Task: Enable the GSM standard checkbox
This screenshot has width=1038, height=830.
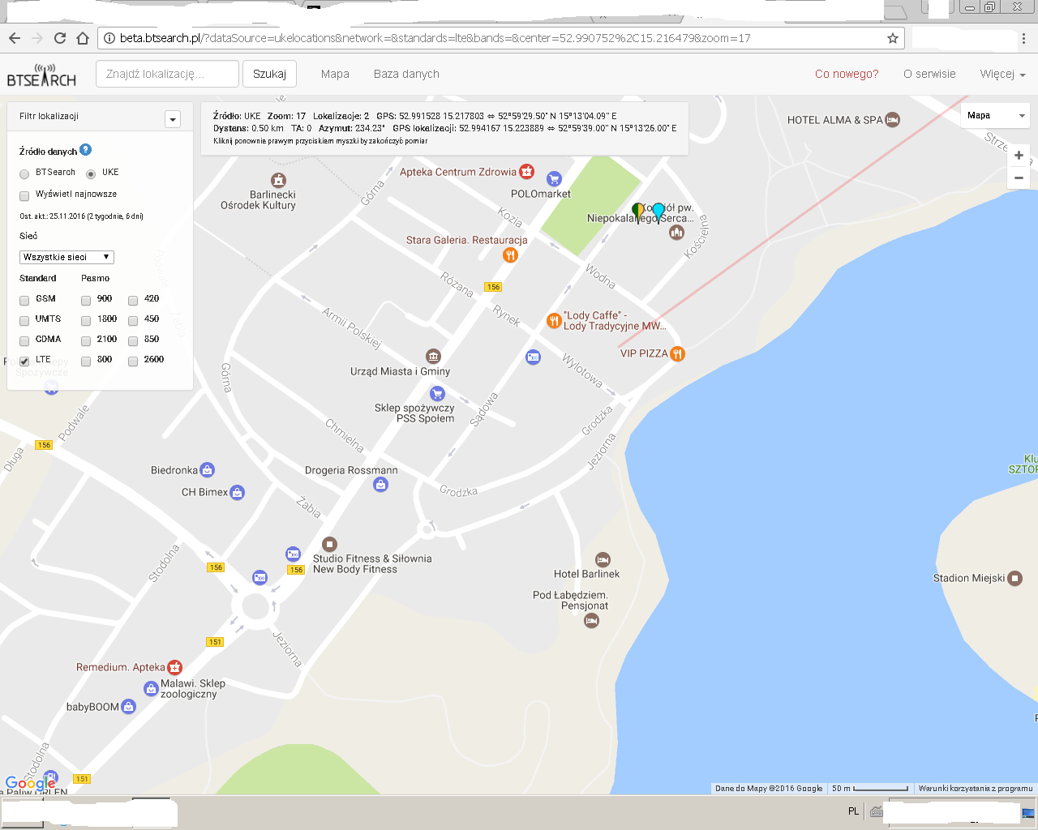Action: click(24, 300)
